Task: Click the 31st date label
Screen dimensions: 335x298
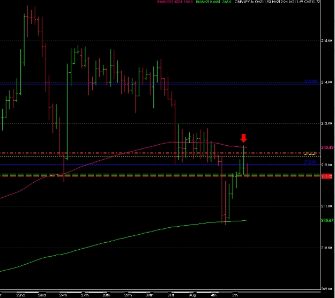Action: coord(171,295)
